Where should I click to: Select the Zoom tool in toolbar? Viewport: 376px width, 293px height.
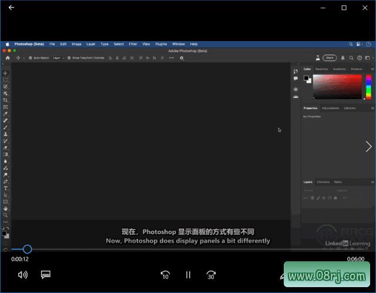(5, 215)
